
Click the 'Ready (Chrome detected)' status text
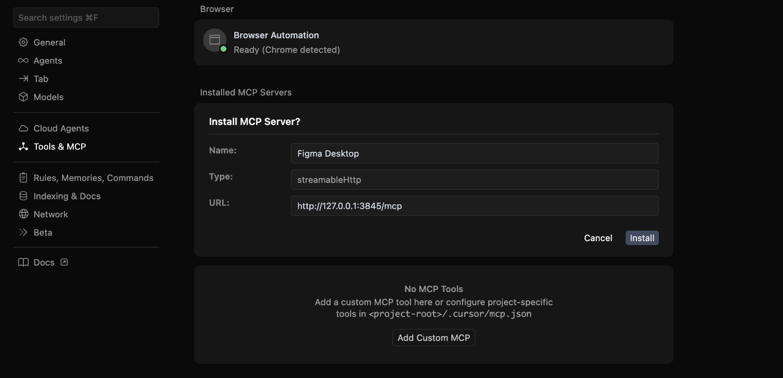point(287,50)
